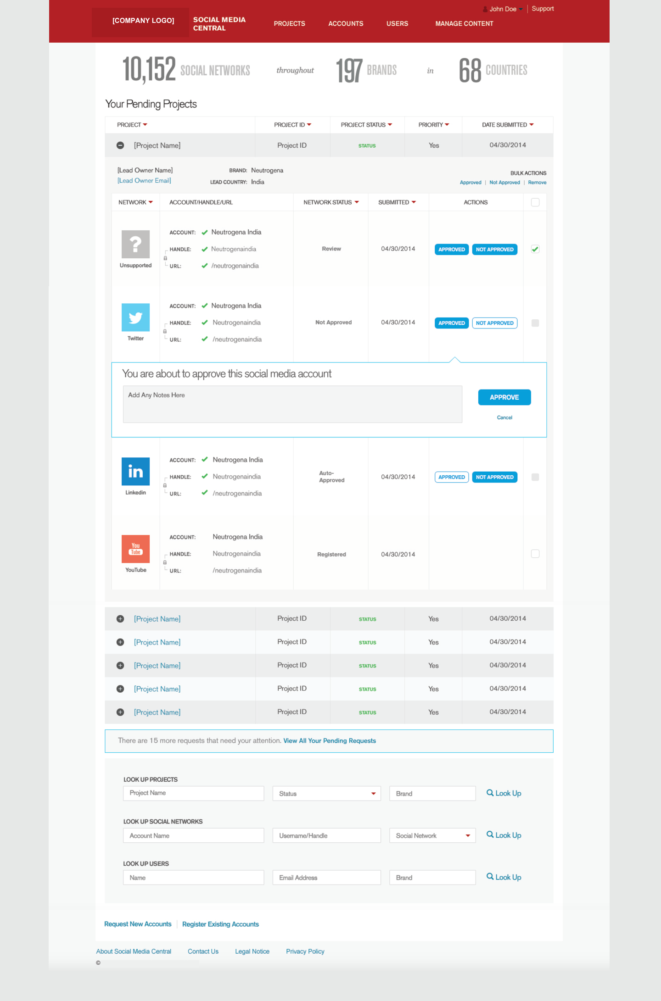Image resolution: width=661 pixels, height=1001 pixels.
Task: Click Not Approved button in Twitter row
Action: click(x=495, y=323)
